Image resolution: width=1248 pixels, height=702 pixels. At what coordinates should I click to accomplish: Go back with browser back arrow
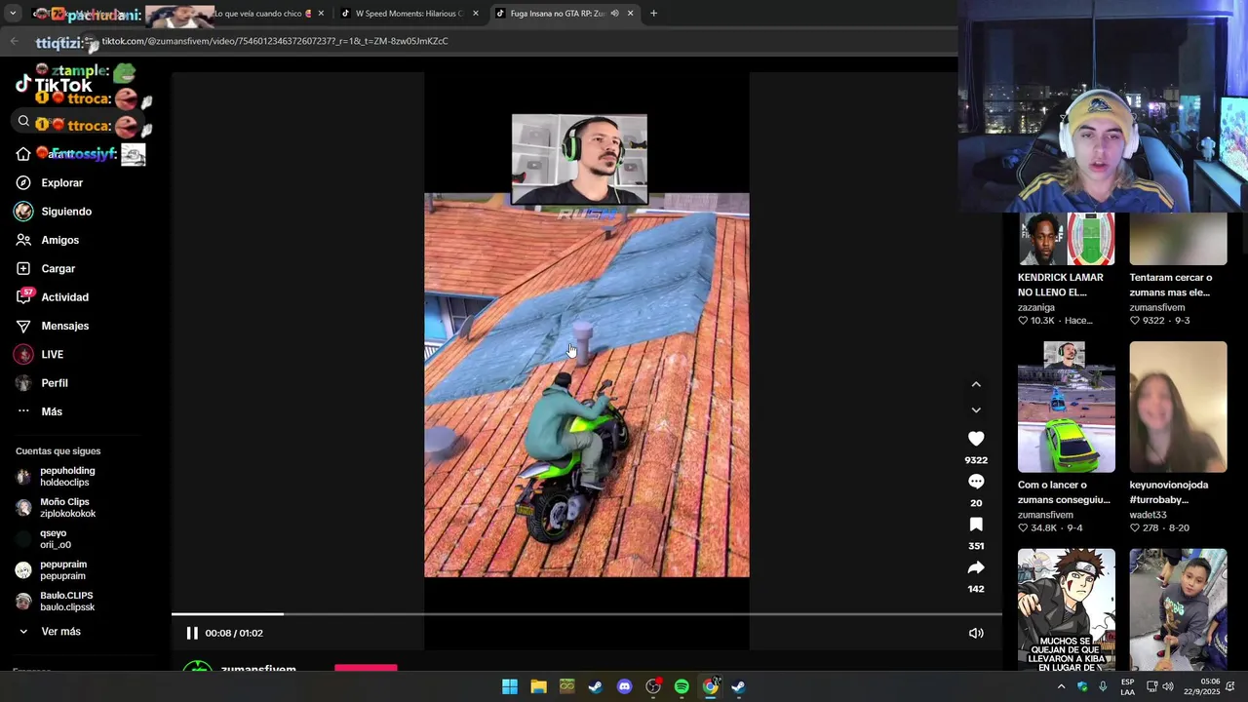(x=14, y=41)
